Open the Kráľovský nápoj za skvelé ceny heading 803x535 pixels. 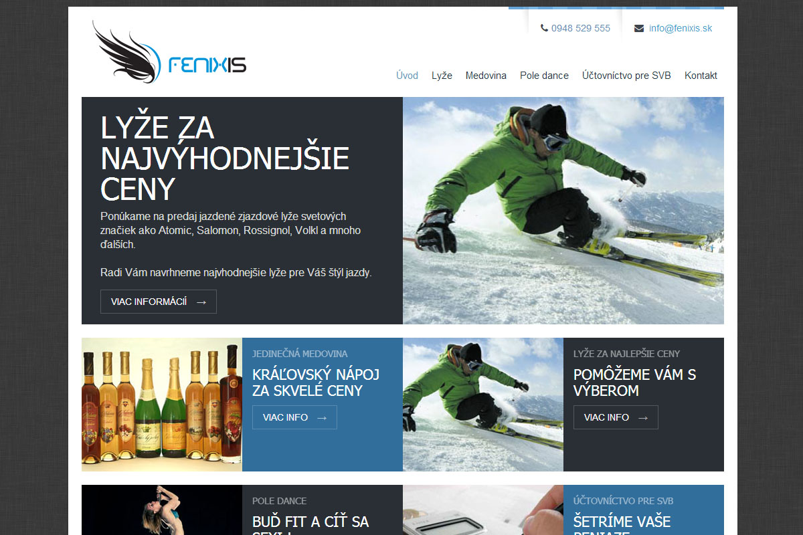point(316,383)
